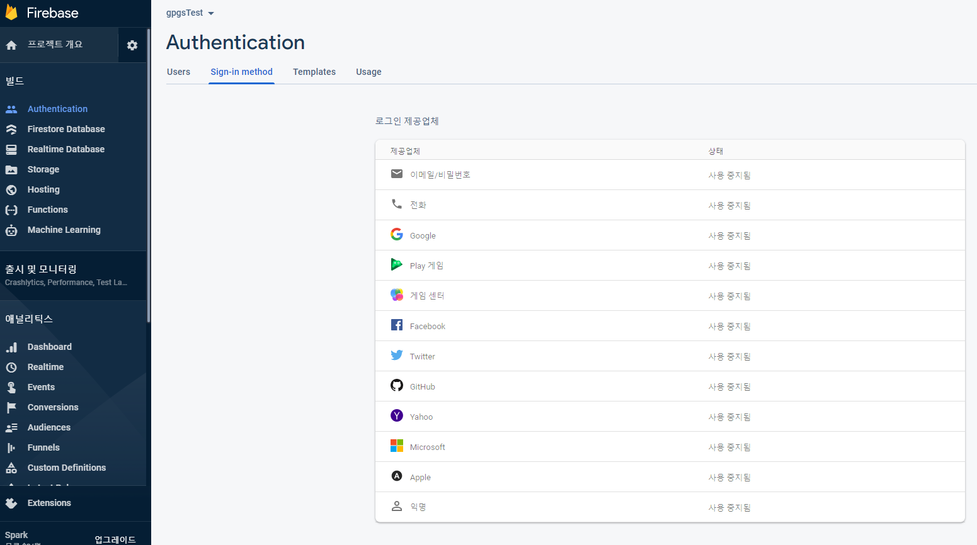Open the 익명 anonymous provider name

click(418, 507)
